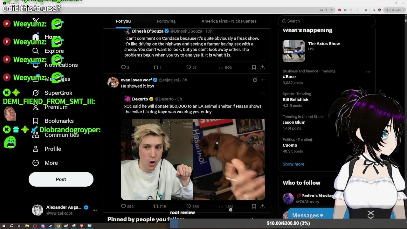Screen dimensions: 407x229
Task: Open the Bill Belichick trend
Action: 295,100
